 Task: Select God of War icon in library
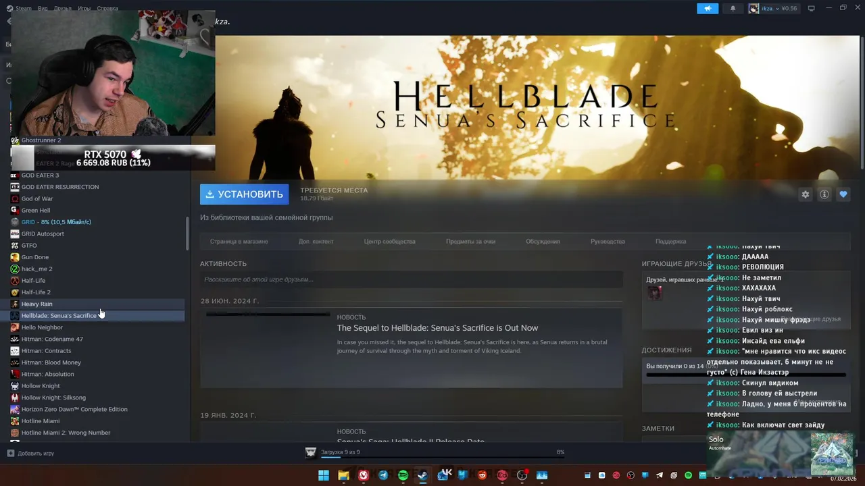[15, 198]
